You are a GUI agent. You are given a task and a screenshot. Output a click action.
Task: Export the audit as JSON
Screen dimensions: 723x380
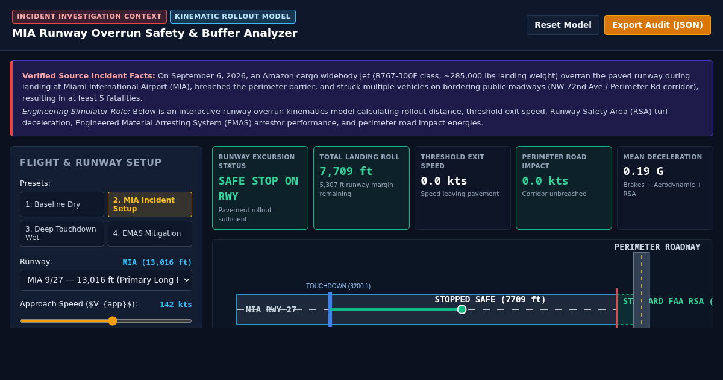click(657, 25)
